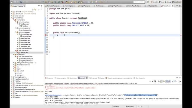Click the error marker on line 12
Viewport: 192px width, 108px height.
click(x=45, y=35)
